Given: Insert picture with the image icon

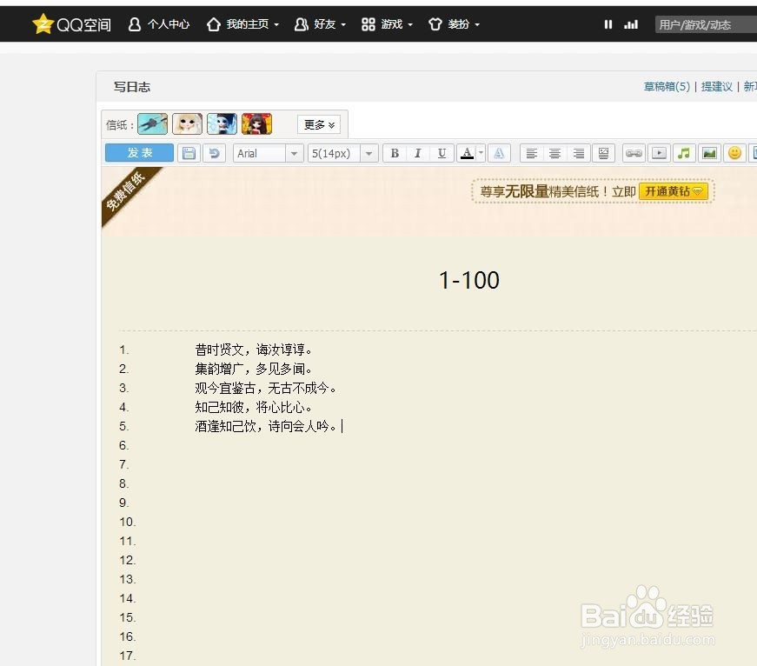Looking at the screenshot, I should (x=709, y=154).
